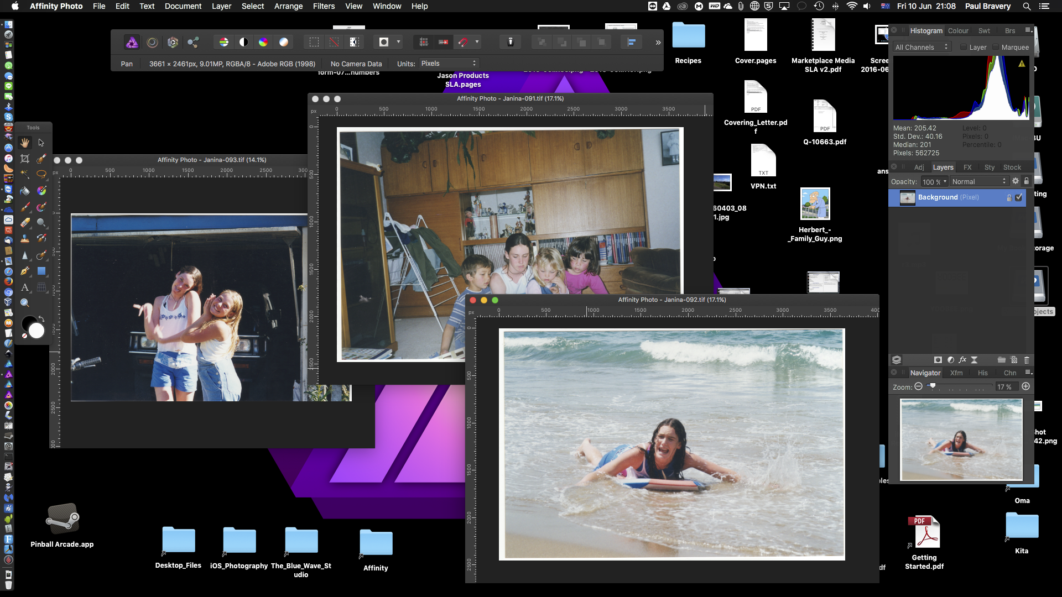Select the Selection Brush tool
Image resolution: width=1062 pixels, height=597 pixels.
(41, 159)
